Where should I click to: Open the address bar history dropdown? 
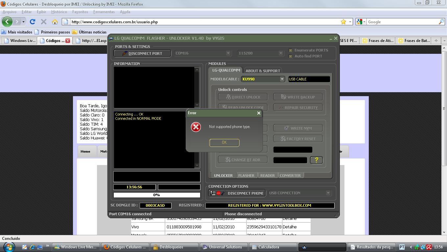click(x=350, y=22)
